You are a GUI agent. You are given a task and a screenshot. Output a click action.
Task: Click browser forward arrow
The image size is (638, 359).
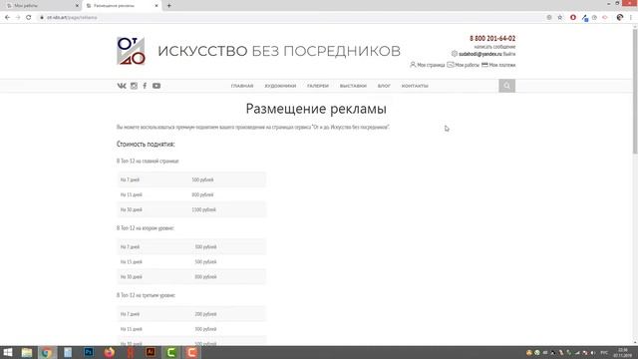[18, 18]
